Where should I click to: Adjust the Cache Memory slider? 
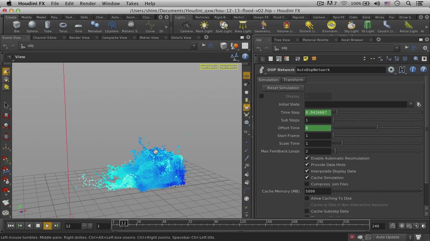coord(421,191)
